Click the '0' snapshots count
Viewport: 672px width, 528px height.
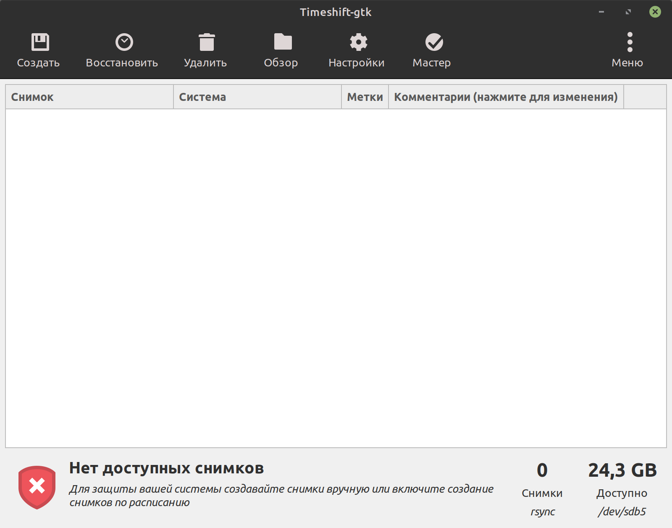click(x=542, y=470)
